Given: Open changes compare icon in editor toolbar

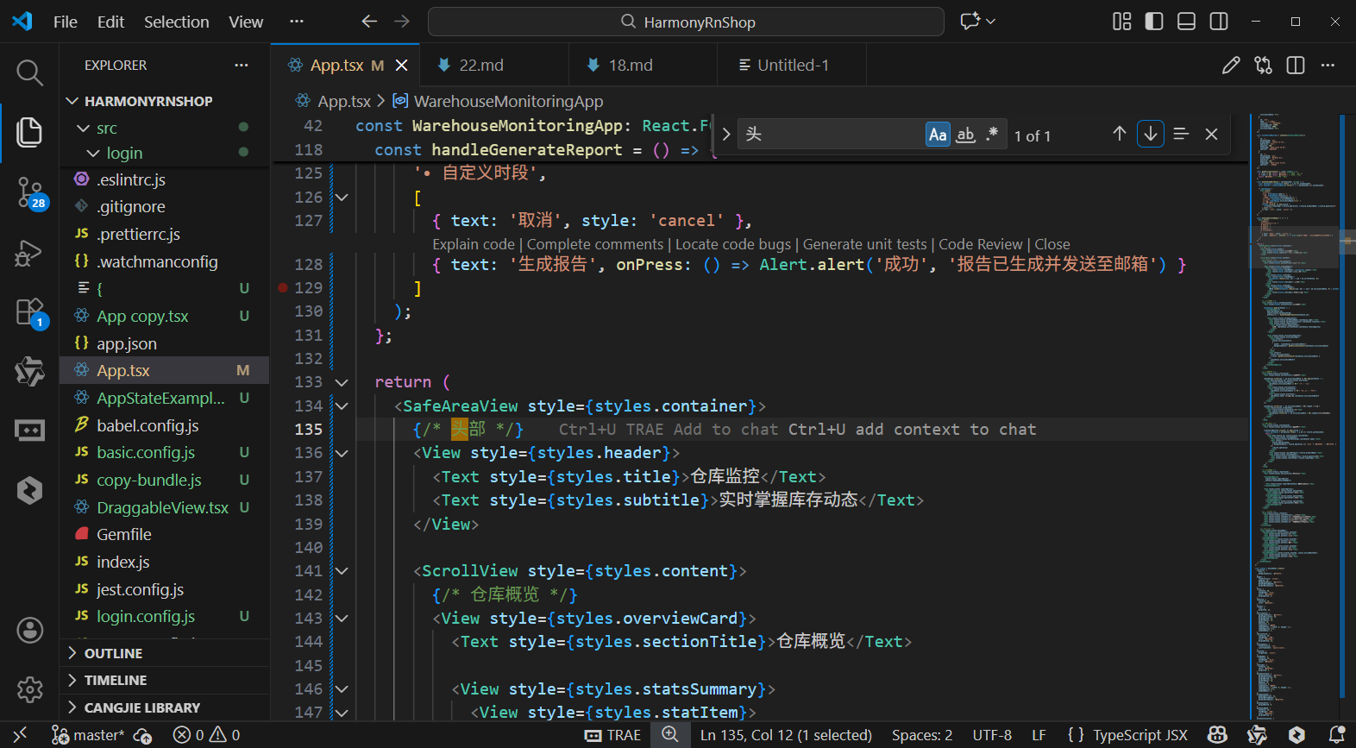Looking at the screenshot, I should 1264,66.
